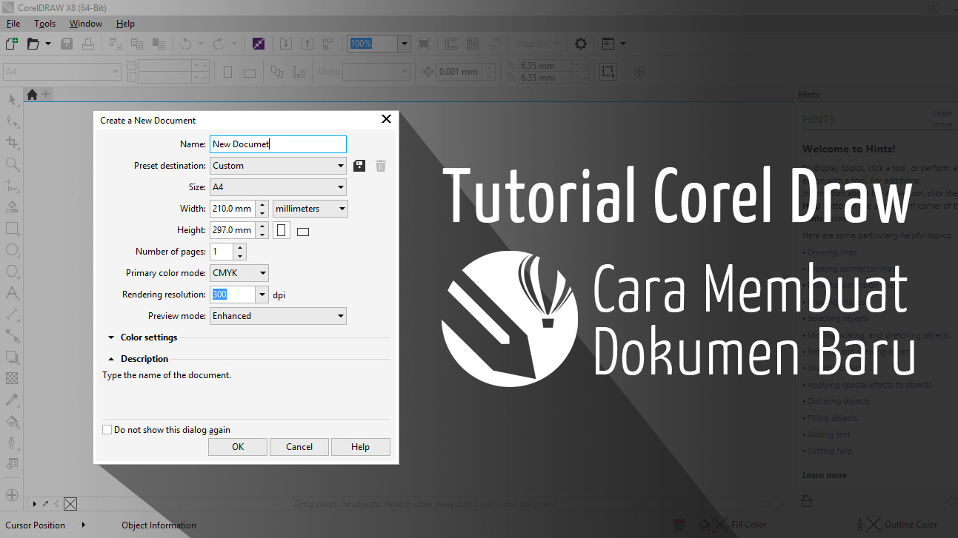This screenshot has width=958, height=538.
Task: Open the zoom level dropdown in toolbar
Action: tap(405, 44)
